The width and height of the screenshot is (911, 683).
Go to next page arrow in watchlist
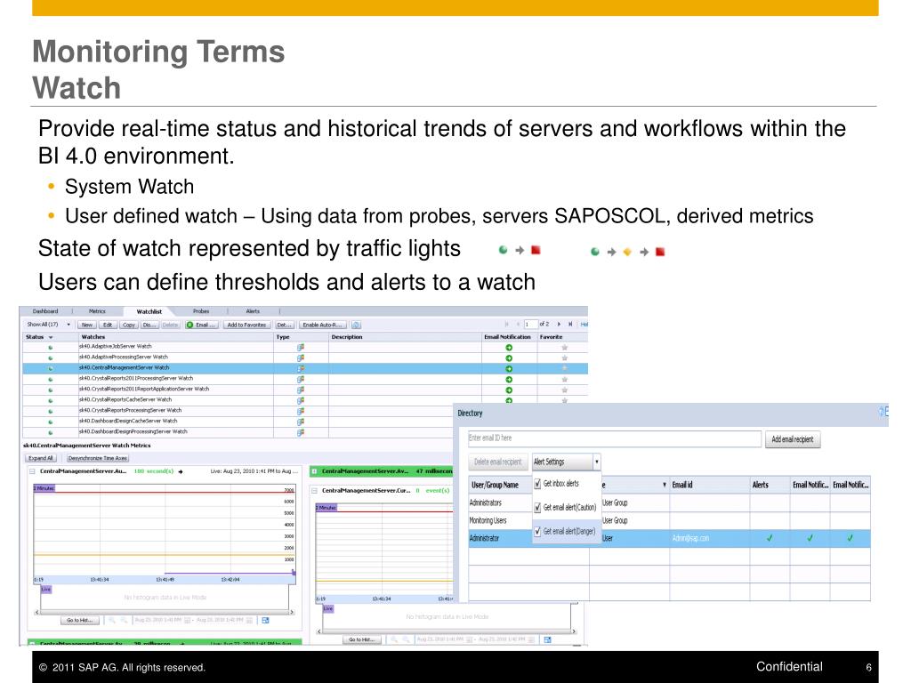pyautogui.click(x=559, y=324)
